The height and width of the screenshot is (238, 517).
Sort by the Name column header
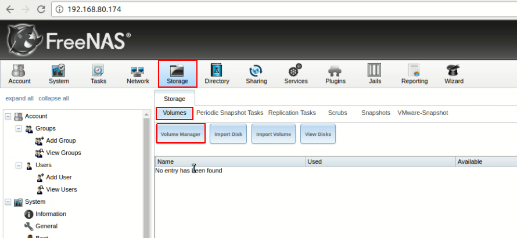[x=230, y=161]
